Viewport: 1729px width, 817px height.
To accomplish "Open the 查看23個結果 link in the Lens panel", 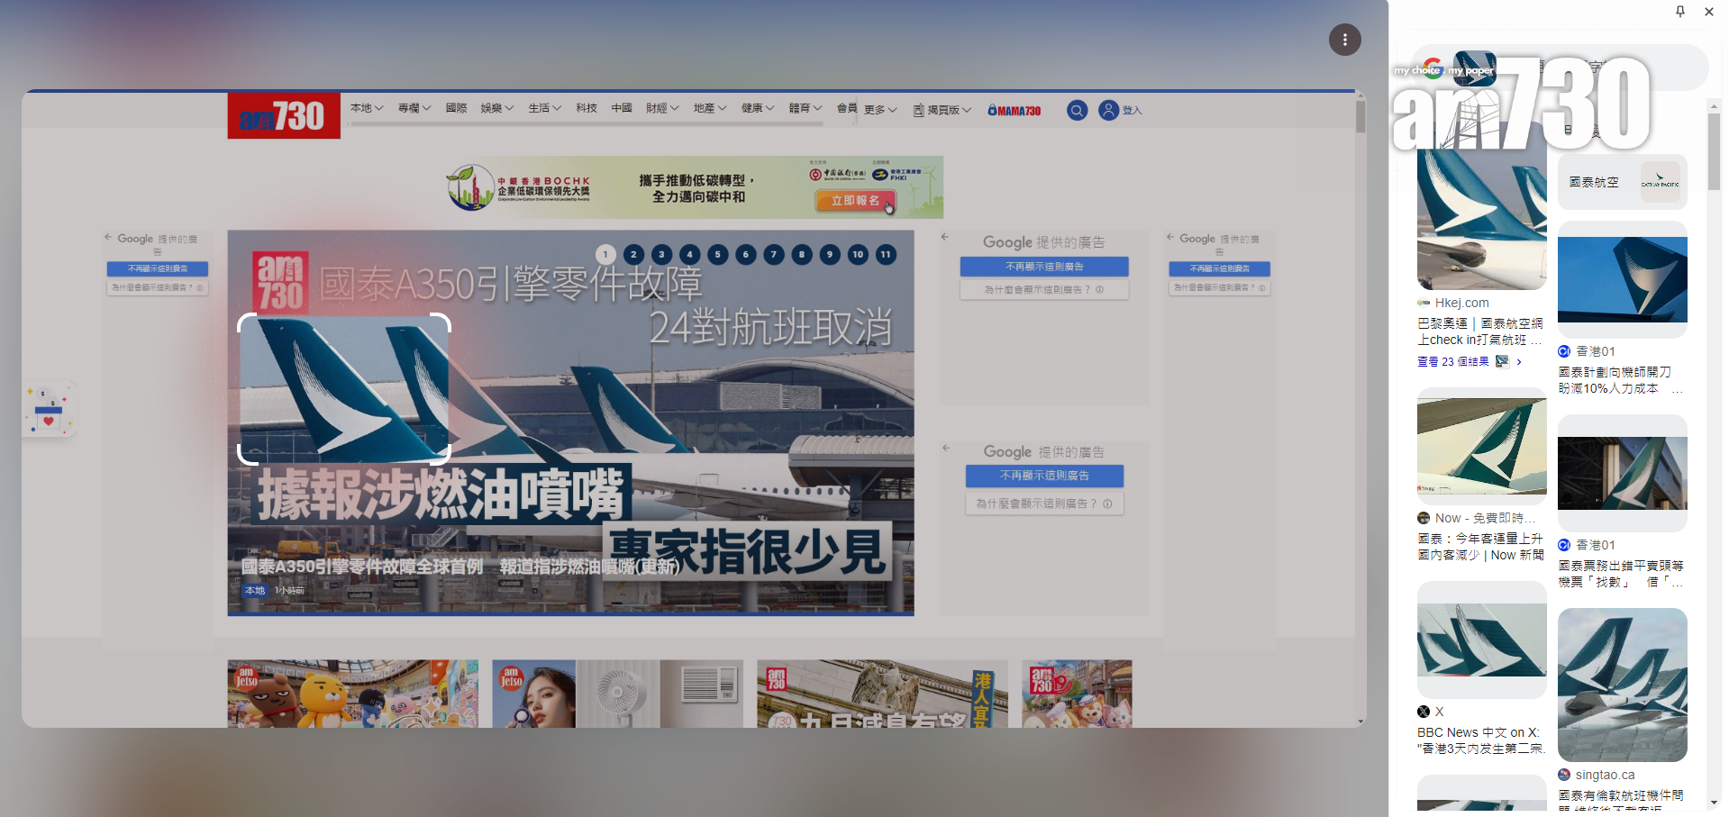I will coord(1453,361).
